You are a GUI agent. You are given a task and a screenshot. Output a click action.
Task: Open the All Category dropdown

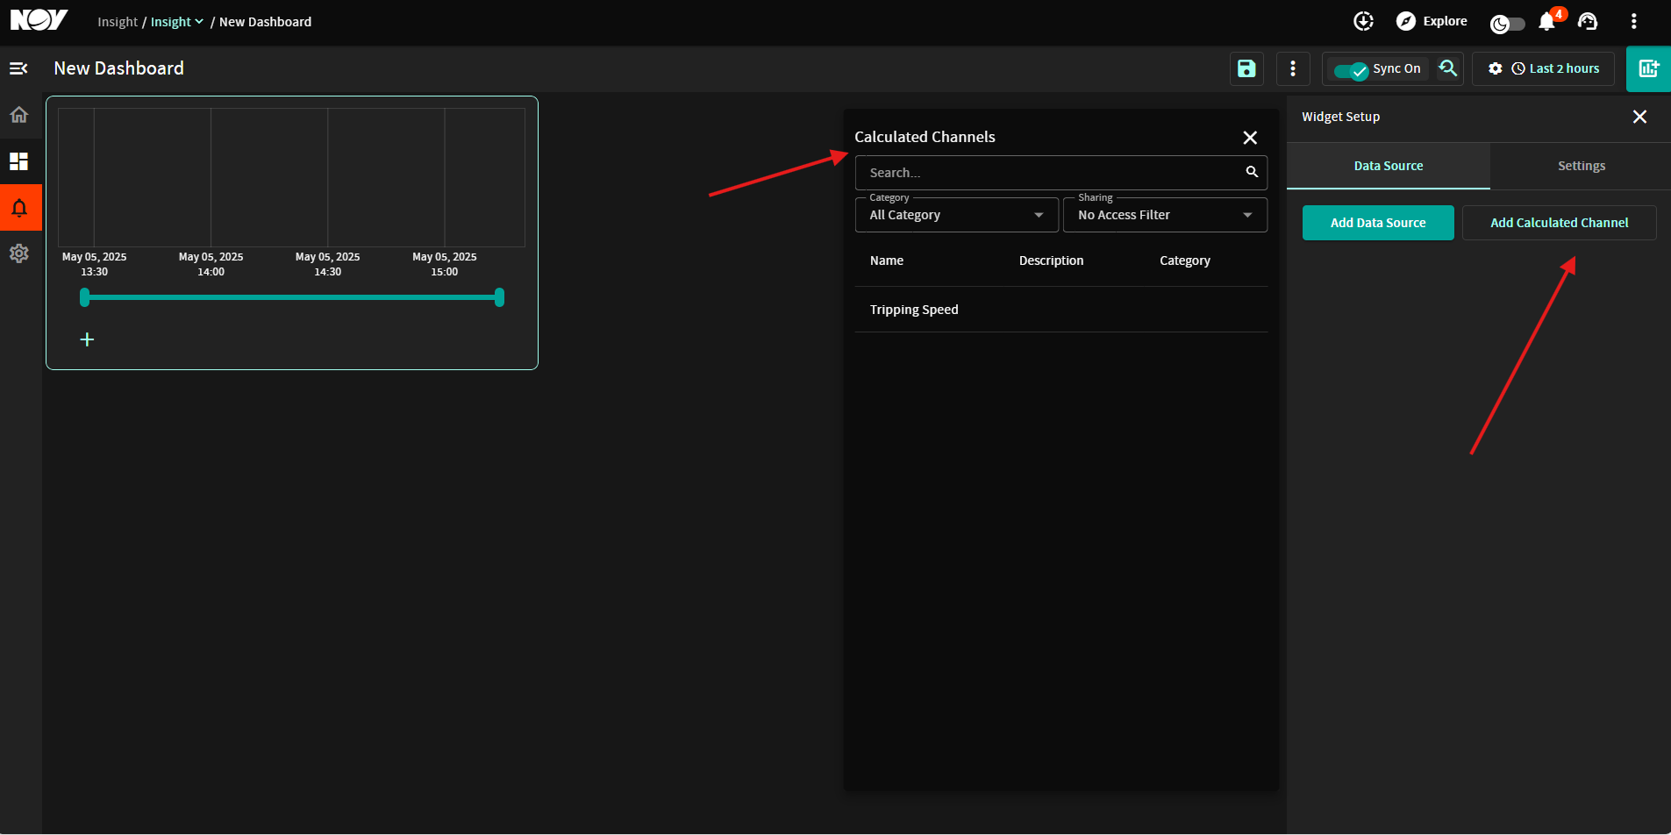957,215
